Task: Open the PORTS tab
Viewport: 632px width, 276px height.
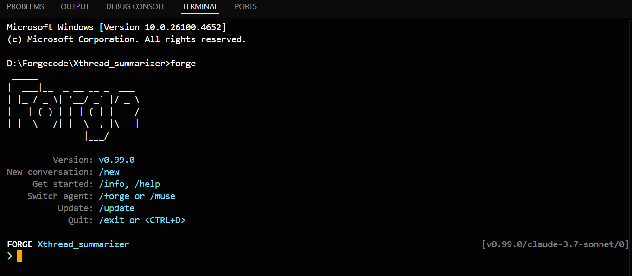Action: click(245, 6)
